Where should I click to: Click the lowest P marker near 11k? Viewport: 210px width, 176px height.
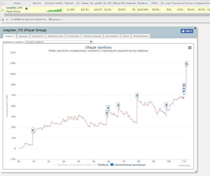(184, 91)
